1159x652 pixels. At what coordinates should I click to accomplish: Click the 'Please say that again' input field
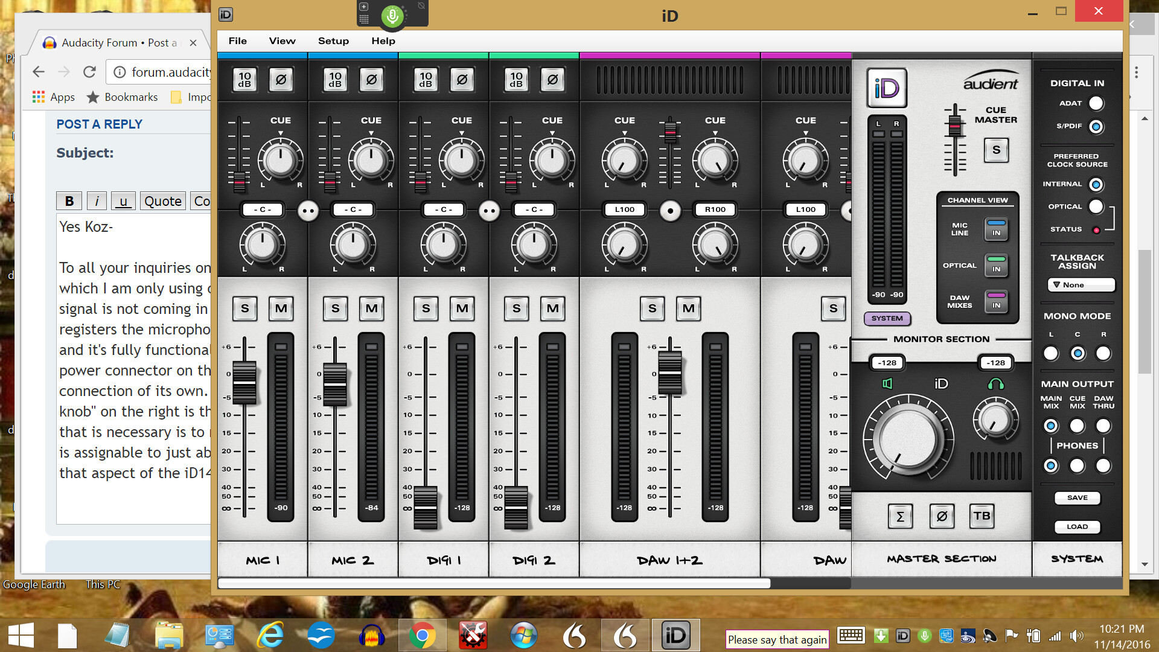pyautogui.click(x=777, y=639)
